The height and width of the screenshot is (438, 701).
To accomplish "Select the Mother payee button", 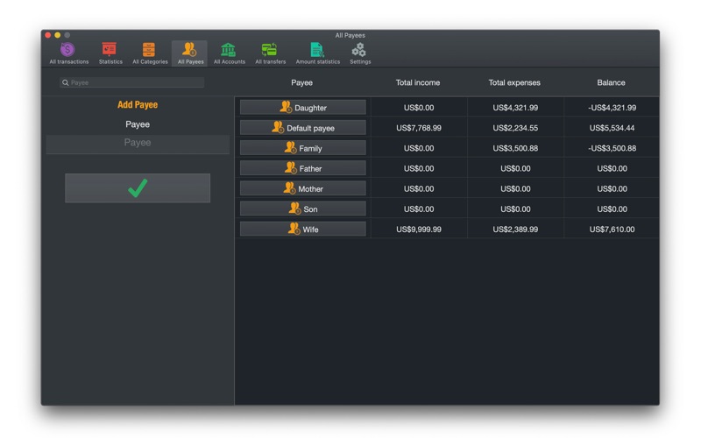I will point(302,188).
